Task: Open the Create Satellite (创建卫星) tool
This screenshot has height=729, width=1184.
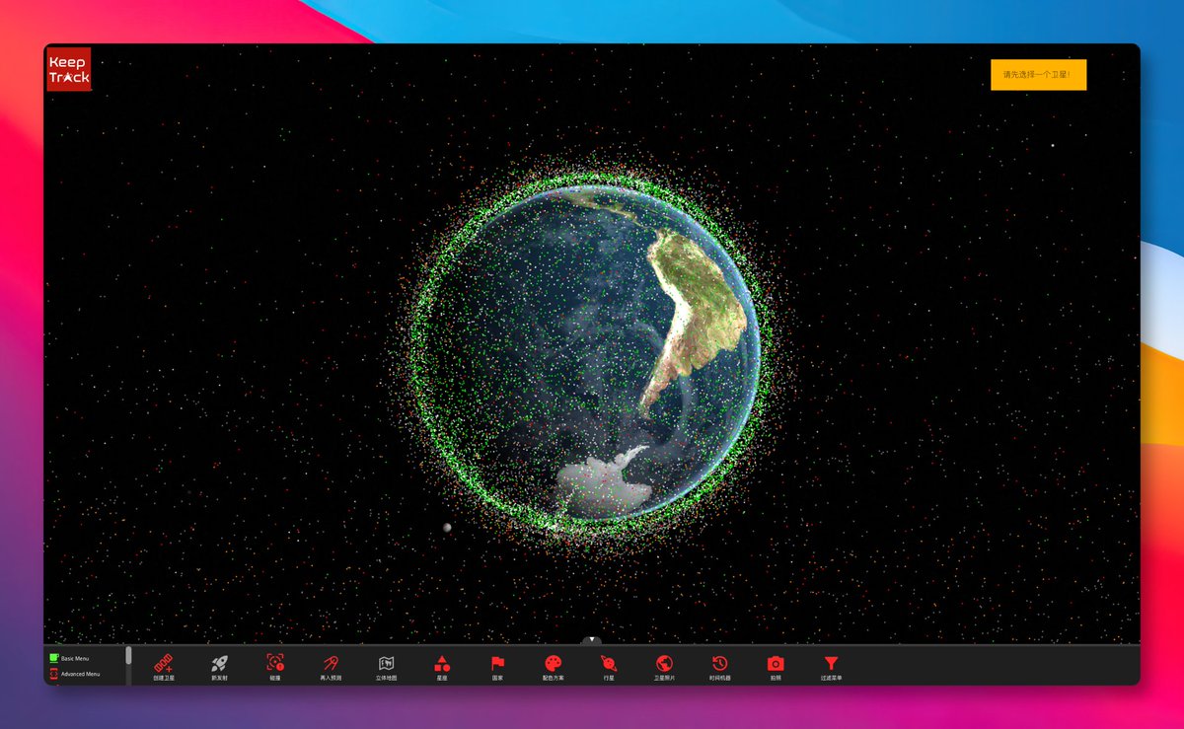Action: point(164,667)
